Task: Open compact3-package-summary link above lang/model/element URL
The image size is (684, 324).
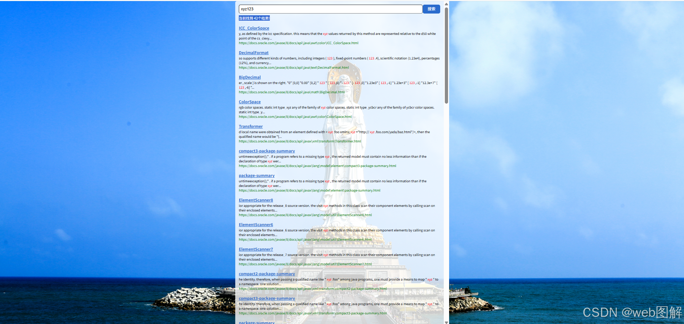Action: (x=267, y=151)
